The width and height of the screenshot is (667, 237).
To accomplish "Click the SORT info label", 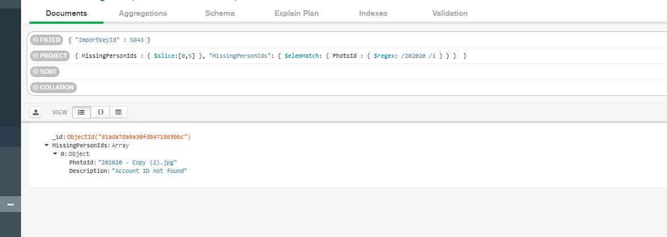I will (45, 71).
